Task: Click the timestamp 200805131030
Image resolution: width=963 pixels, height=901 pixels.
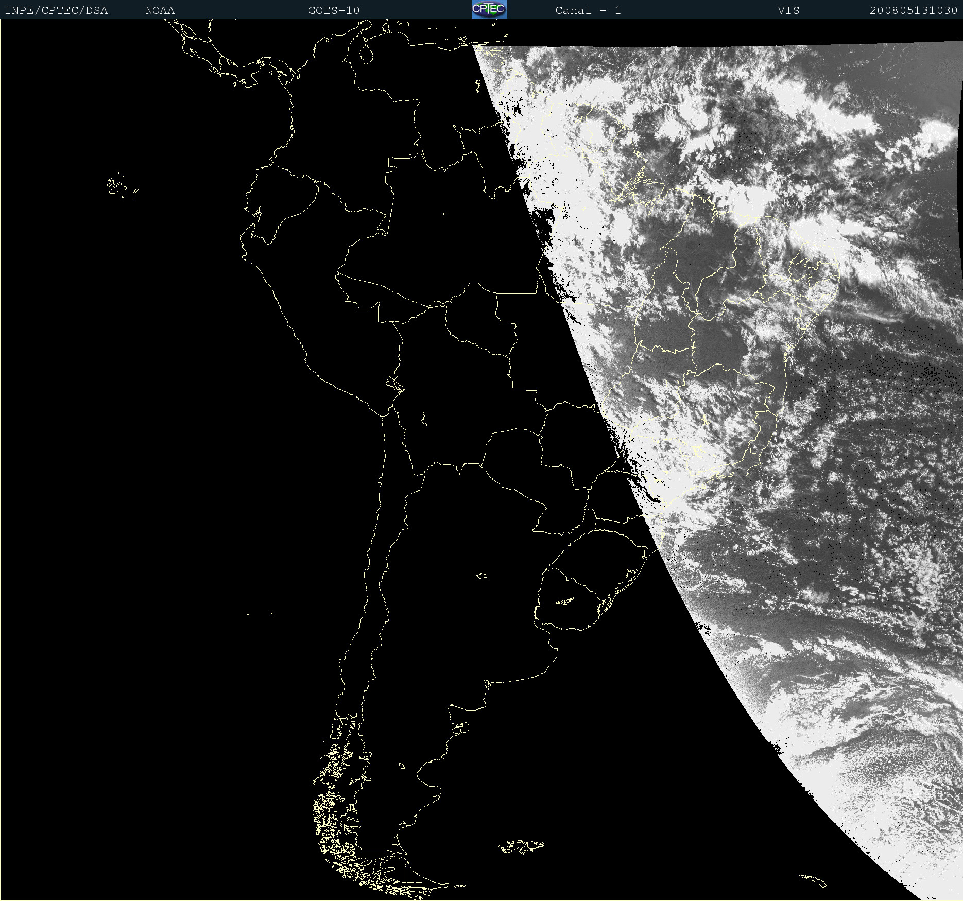Action: (914, 11)
